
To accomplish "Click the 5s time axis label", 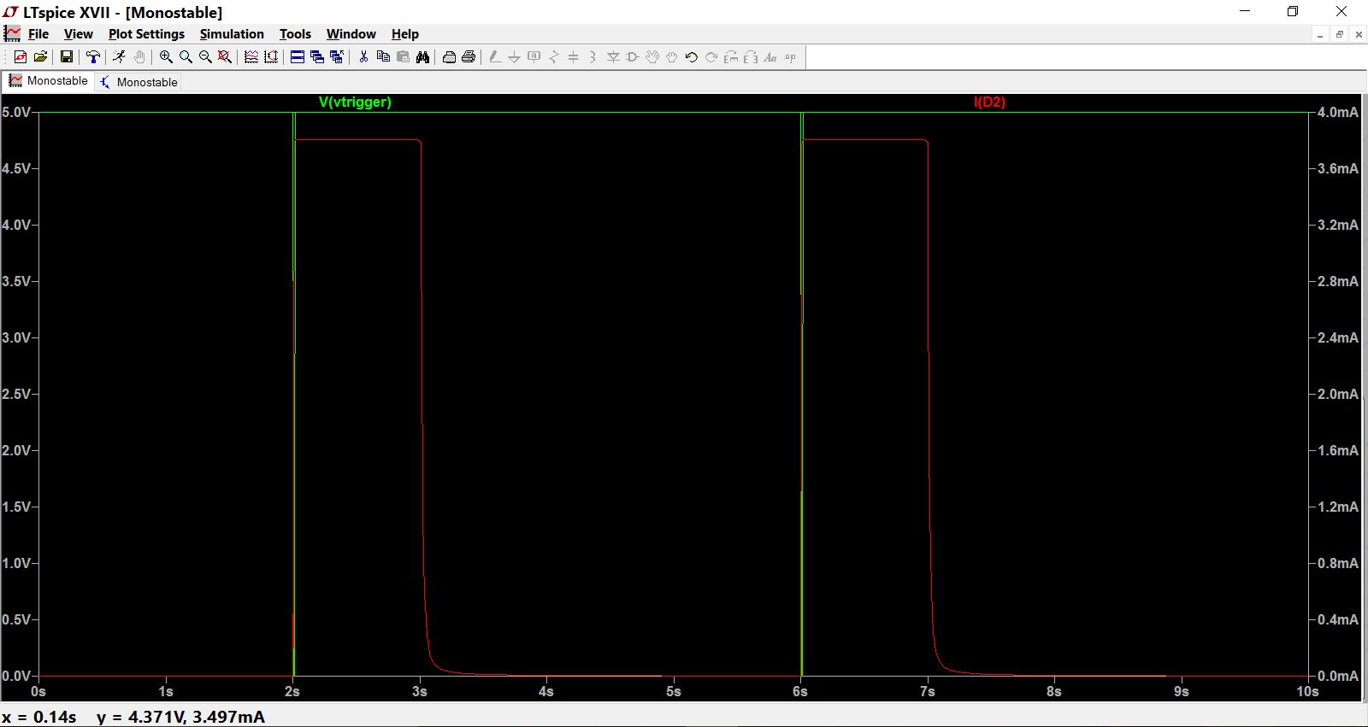I will click(674, 691).
